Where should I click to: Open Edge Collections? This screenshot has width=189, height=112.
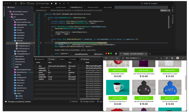pos(172,58)
